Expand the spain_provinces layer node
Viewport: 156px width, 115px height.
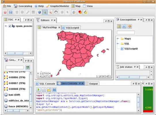click(x=6, y=26)
